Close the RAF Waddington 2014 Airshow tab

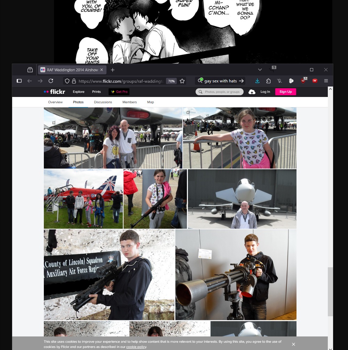click(x=102, y=70)
